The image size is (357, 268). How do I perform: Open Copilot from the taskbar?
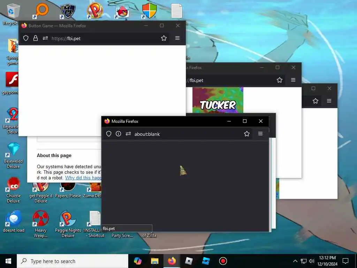click(138, 261)
